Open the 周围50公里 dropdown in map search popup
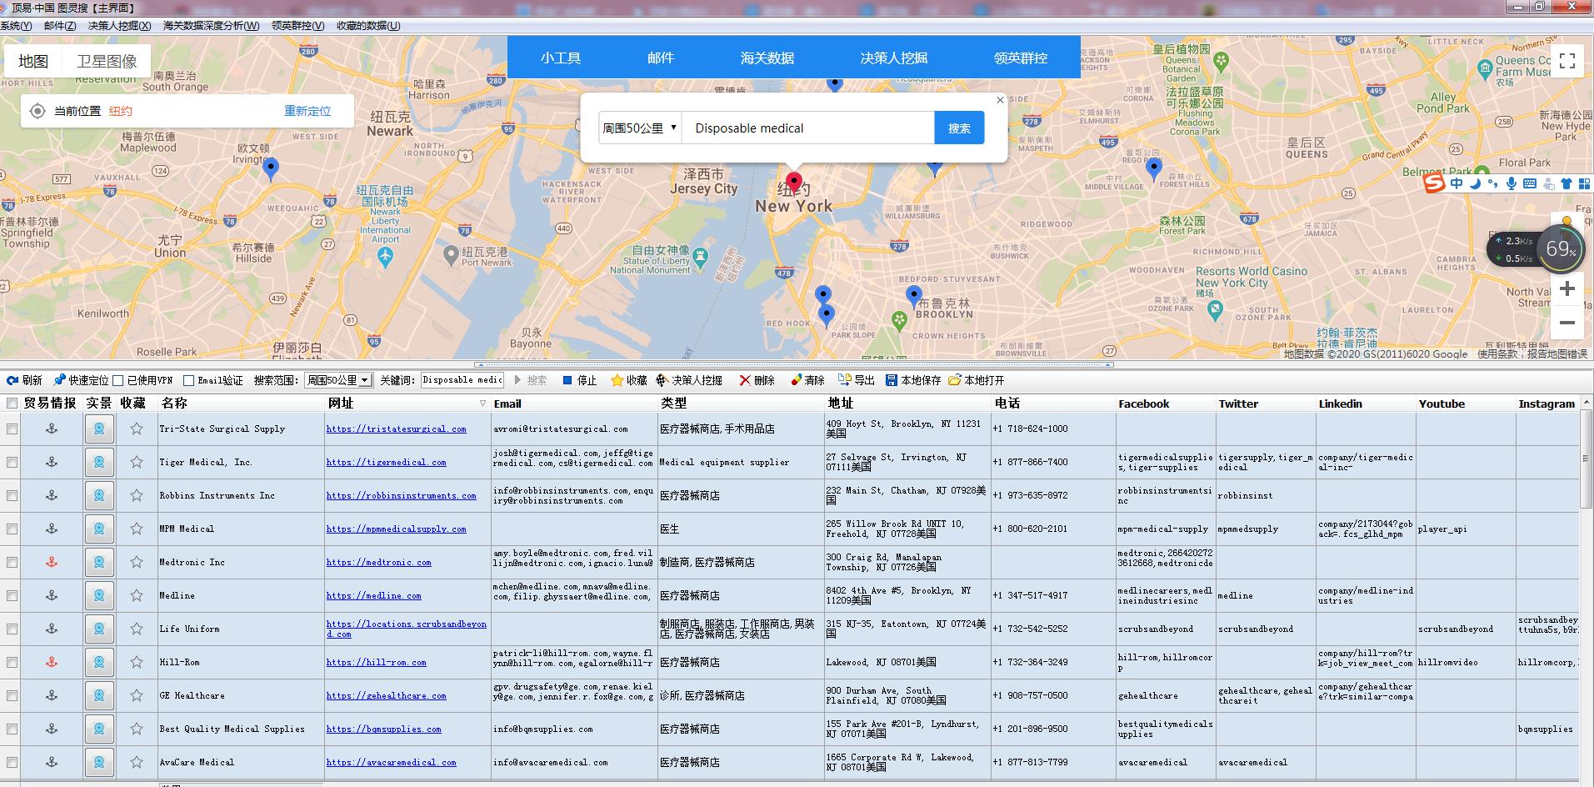Image resolution: width=1594 pixels, height=787 pixels. (x=639, y=128)
